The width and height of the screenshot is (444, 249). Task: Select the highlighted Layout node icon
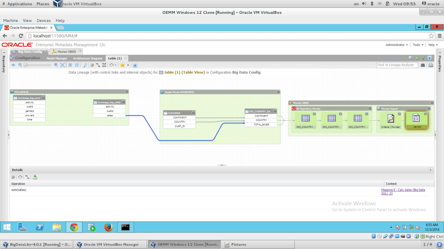coord(416,118)
